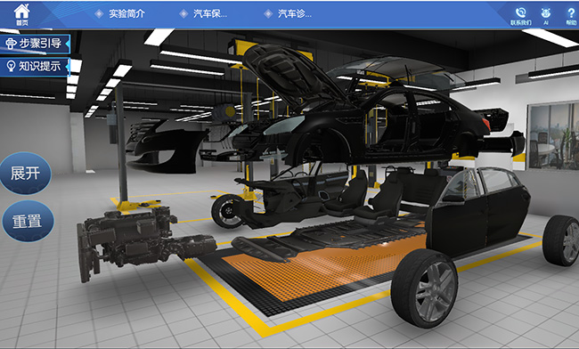Open the 汽车保... menu item

[x=210, y=14]
